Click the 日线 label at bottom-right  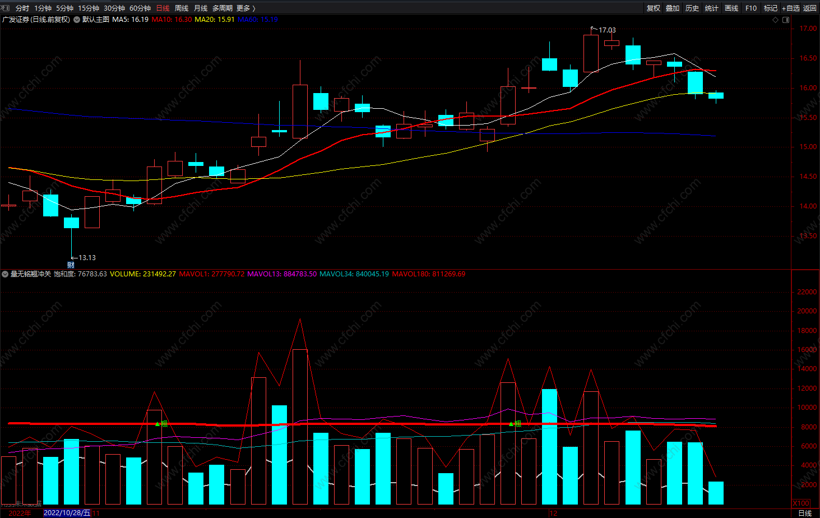[x=805, y=513]
